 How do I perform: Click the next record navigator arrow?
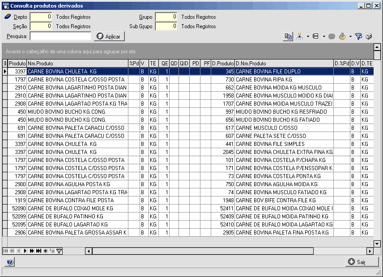coord(25,251)
